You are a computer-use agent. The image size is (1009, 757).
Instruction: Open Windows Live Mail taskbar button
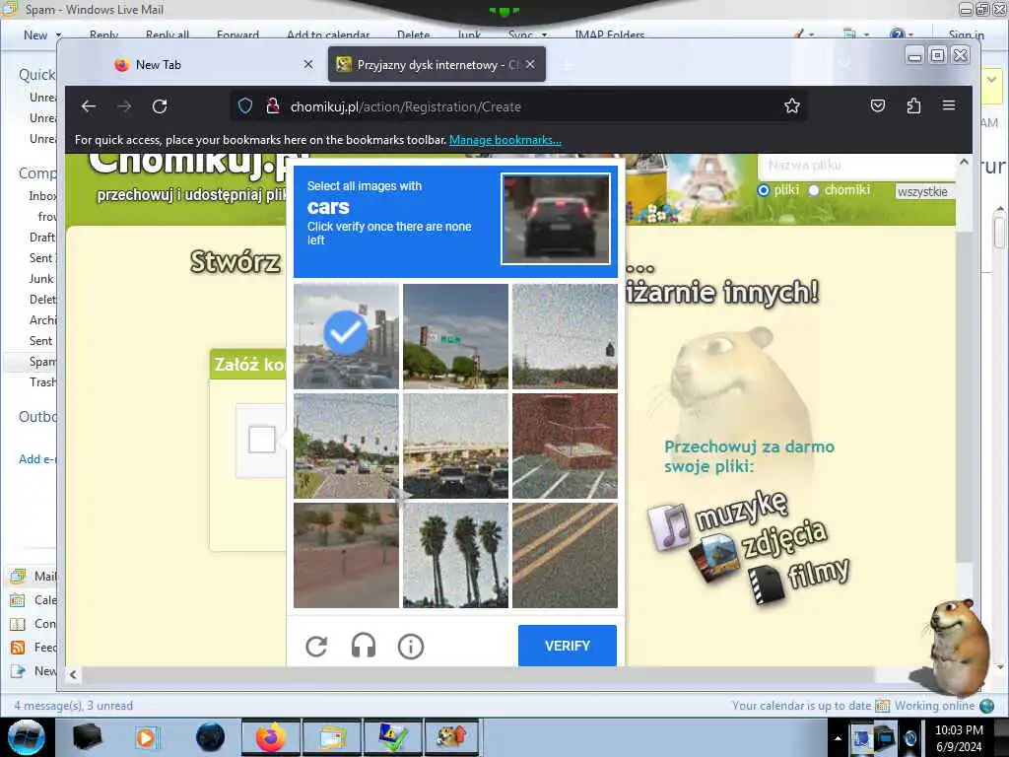(x=331, y=737)
